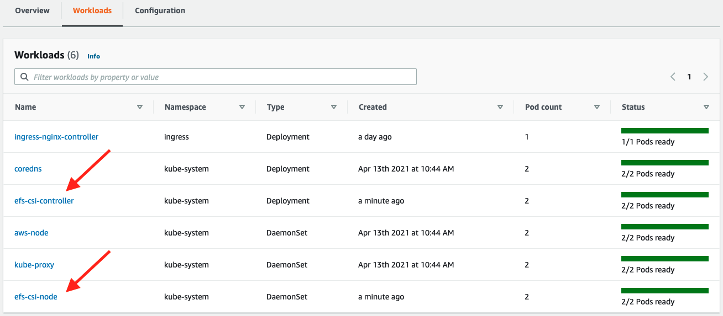This screenshot has width=723, height=316.
Task: Go to previous page arrow
Action: tap(673, 77)
